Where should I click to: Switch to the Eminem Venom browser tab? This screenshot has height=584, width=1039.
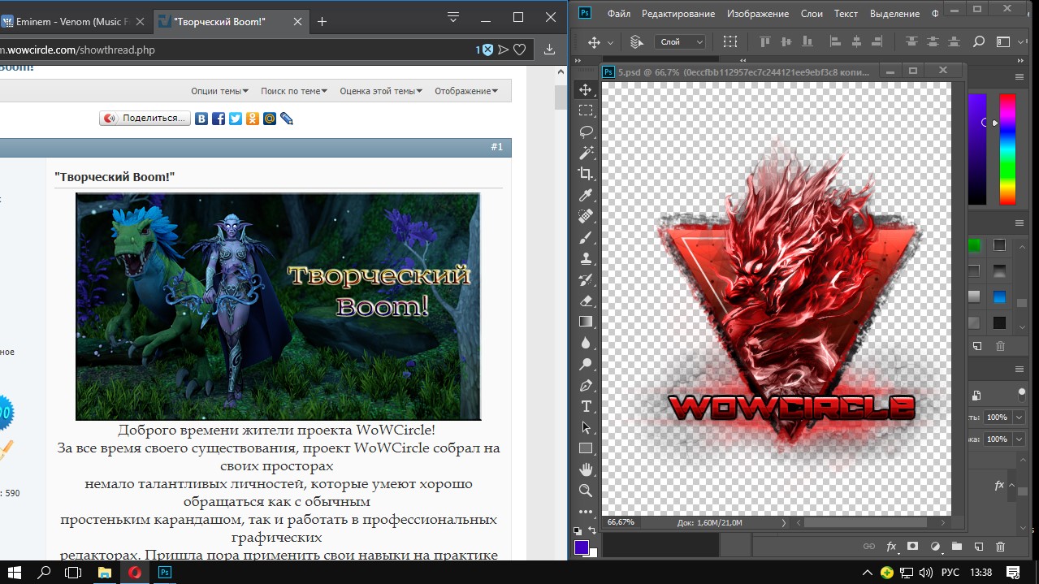pos(69,21)
